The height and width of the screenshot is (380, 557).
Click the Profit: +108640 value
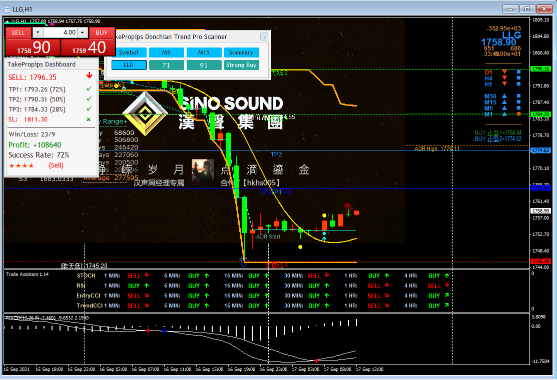pos(35,145)
